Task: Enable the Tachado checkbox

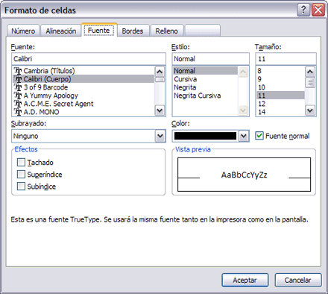Action: 21,163
